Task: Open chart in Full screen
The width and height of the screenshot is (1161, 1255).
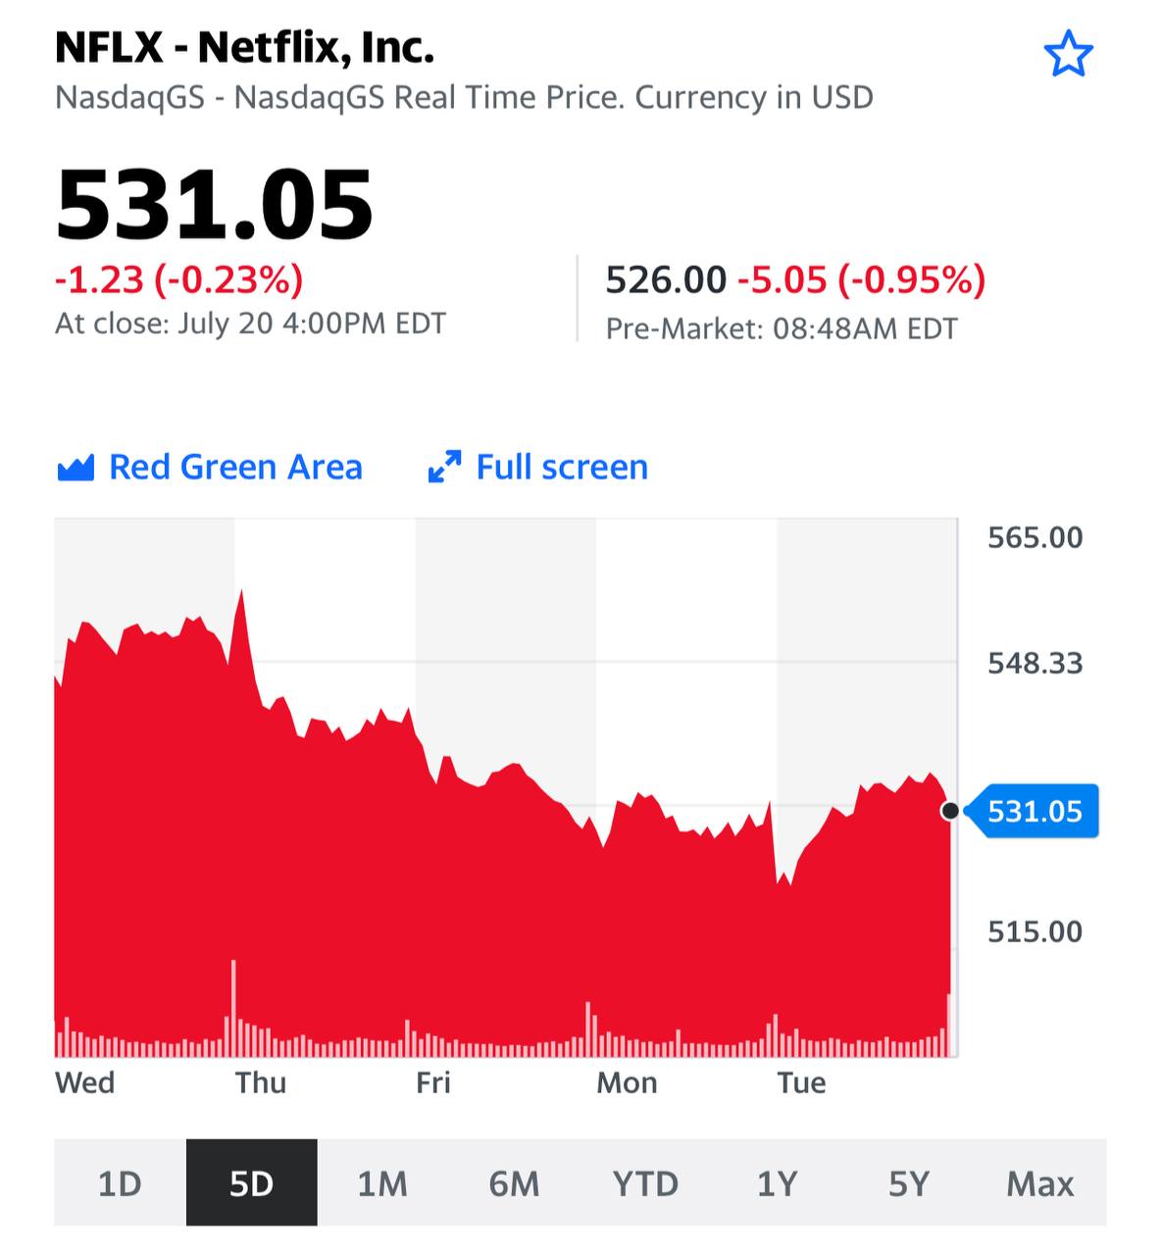Action: click(x=538, y=467)
